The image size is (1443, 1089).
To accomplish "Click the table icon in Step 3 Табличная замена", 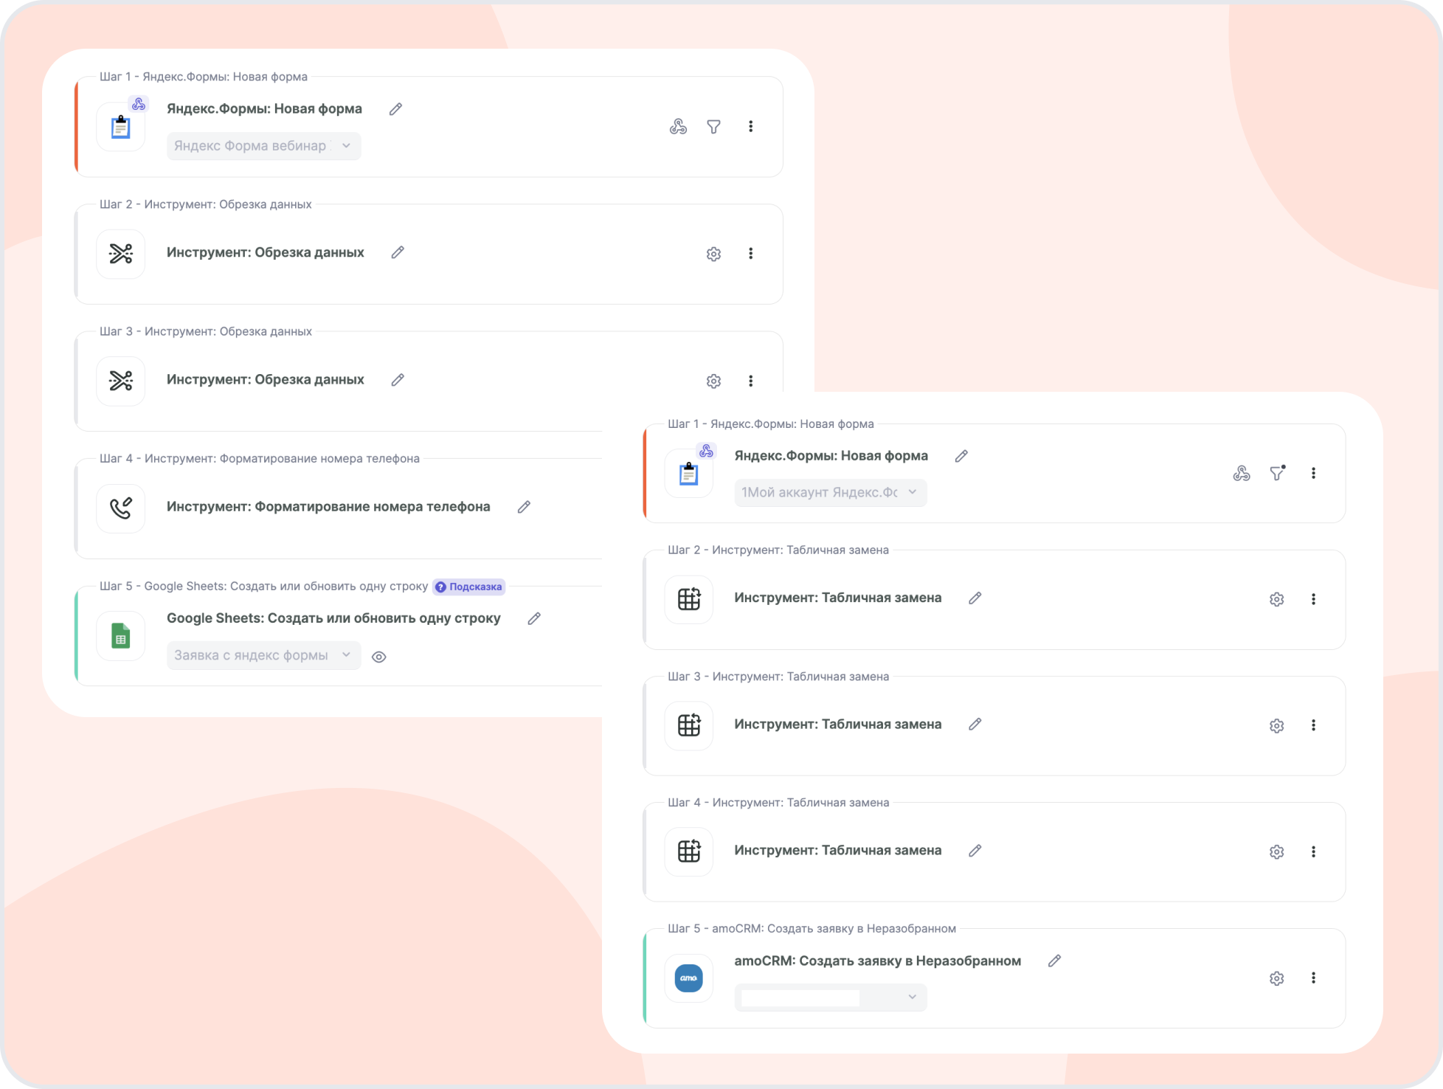I will coord(689,726).
